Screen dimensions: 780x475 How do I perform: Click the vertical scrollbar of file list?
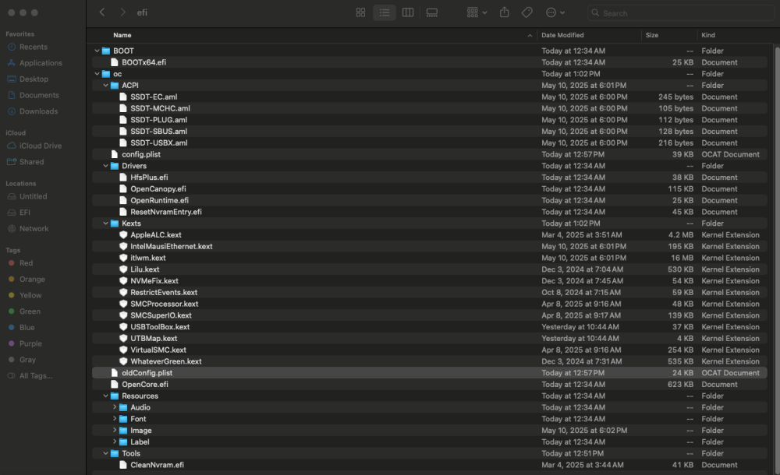pos(777,259)
